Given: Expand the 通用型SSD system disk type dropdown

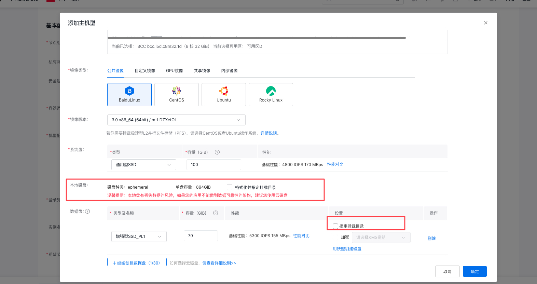Looking at the screenshot, I should [x=144, y=165].
